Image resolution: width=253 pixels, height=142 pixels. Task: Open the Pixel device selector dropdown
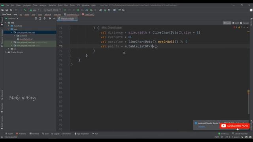point(52,10)
